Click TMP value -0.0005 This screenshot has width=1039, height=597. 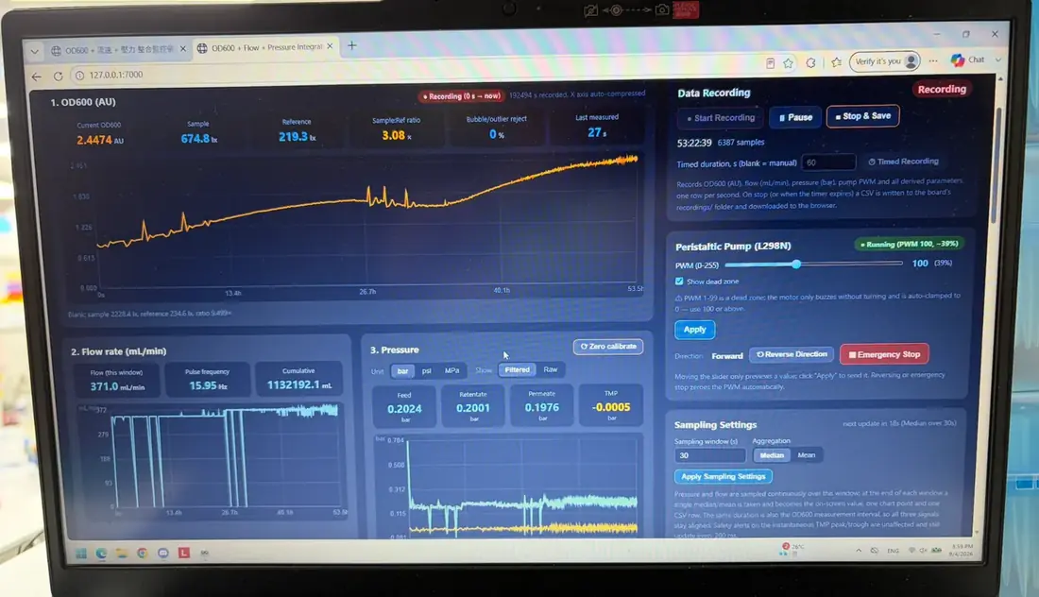click(611, 407)
